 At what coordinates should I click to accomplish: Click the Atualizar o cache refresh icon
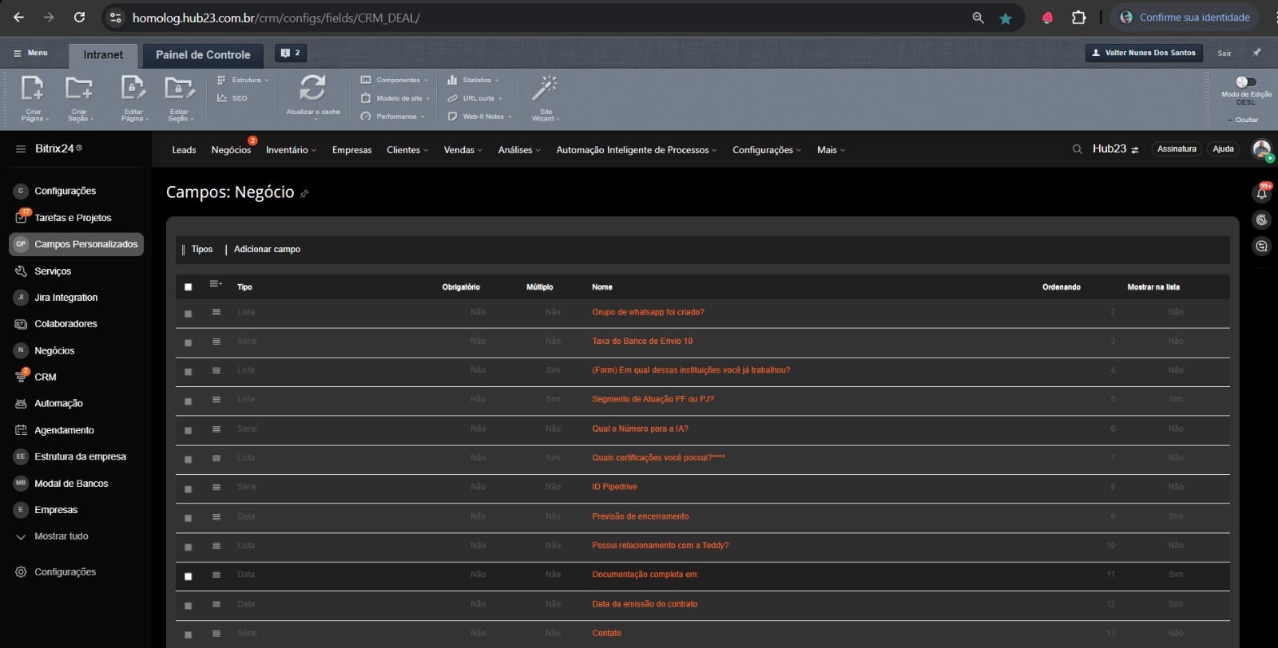(x=312, y=88)
